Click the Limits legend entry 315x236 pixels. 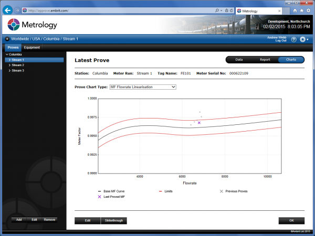166,191
